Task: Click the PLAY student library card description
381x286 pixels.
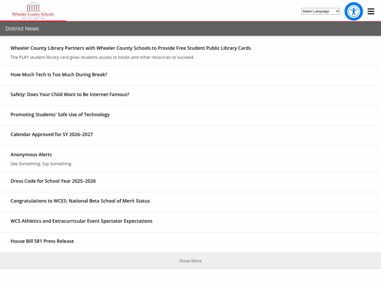Action: tap(102, 57)
